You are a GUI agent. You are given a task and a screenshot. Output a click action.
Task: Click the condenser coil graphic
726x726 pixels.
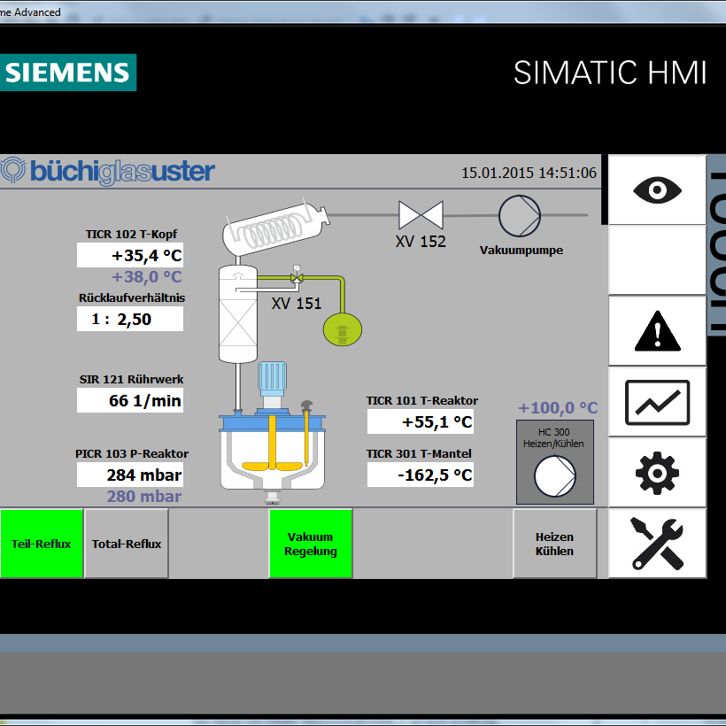[x=276, y=228]
